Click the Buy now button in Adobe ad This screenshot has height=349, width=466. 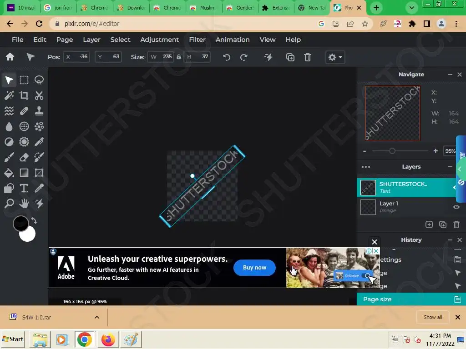tap(254, 267)
